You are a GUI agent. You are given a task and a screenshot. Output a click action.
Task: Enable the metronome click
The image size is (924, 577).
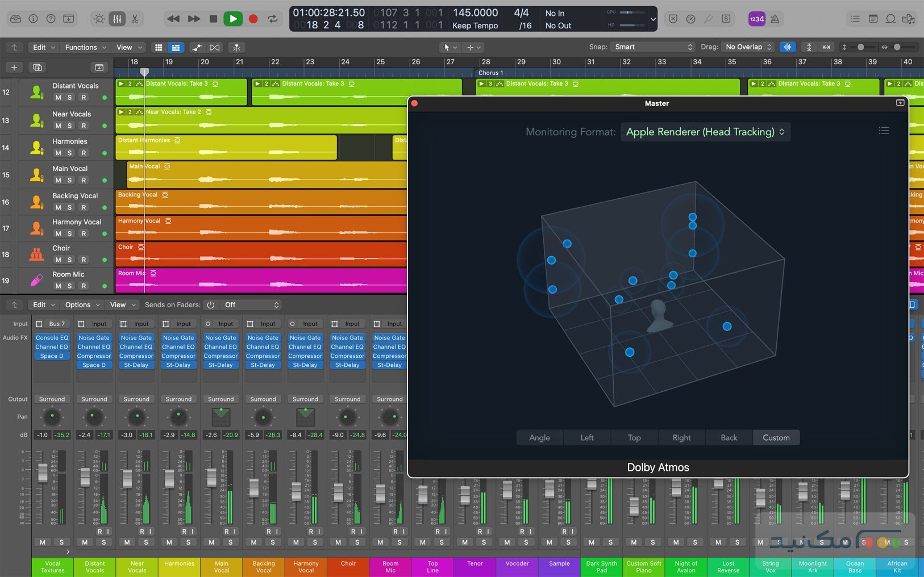click(x=775, y=19)
